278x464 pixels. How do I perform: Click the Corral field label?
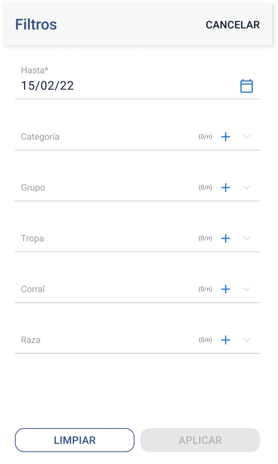pyautogui.click(x=33, y=289)
